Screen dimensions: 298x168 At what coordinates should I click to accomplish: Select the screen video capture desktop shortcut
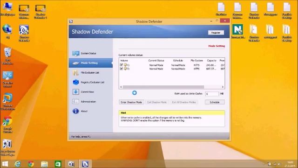[x=7, y=147]
